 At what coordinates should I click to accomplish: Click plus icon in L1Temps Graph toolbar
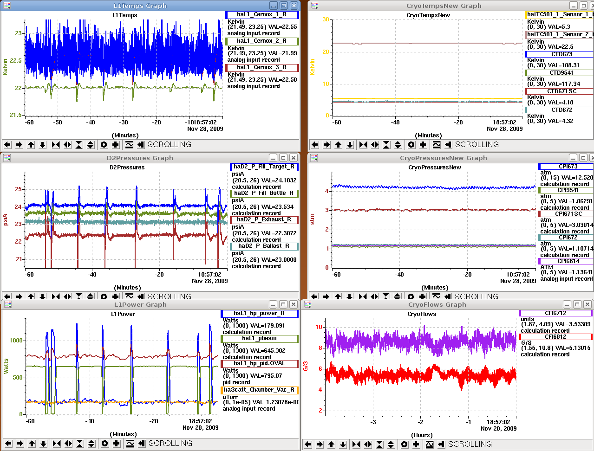(x=116, y=145)
